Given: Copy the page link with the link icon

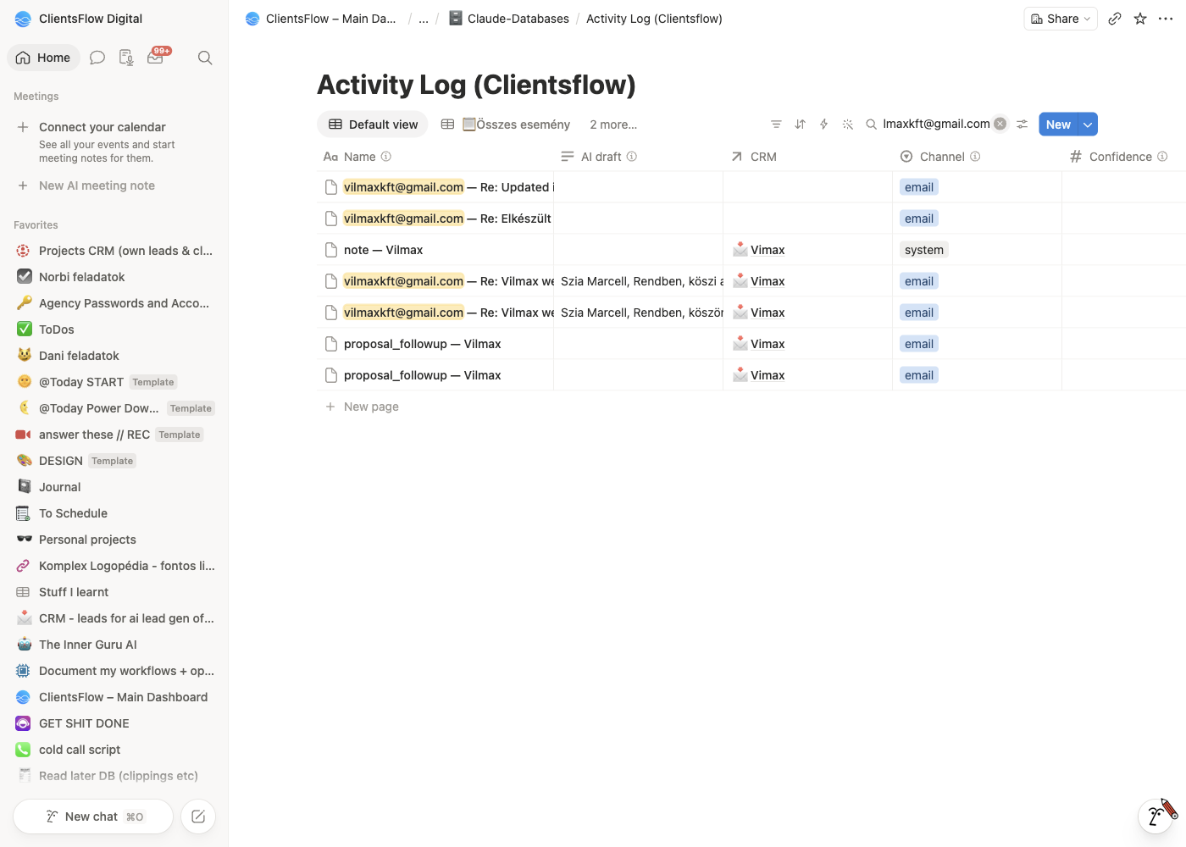Looking at the screenshot, I should 1115,19.
